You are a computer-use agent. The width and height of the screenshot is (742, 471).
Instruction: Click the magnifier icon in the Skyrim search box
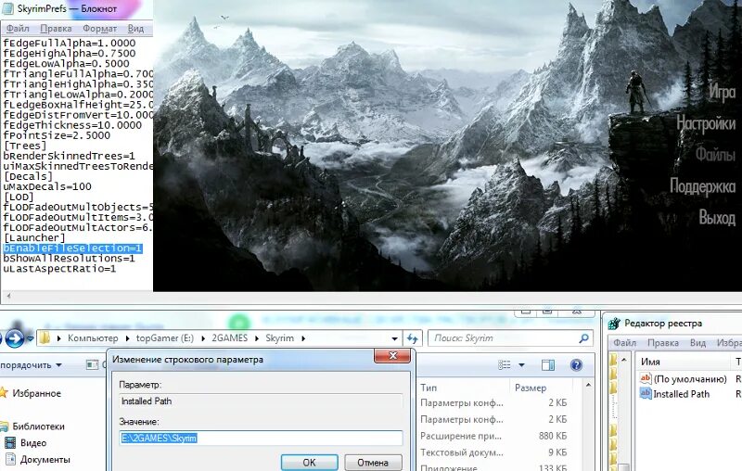[584, 338]
